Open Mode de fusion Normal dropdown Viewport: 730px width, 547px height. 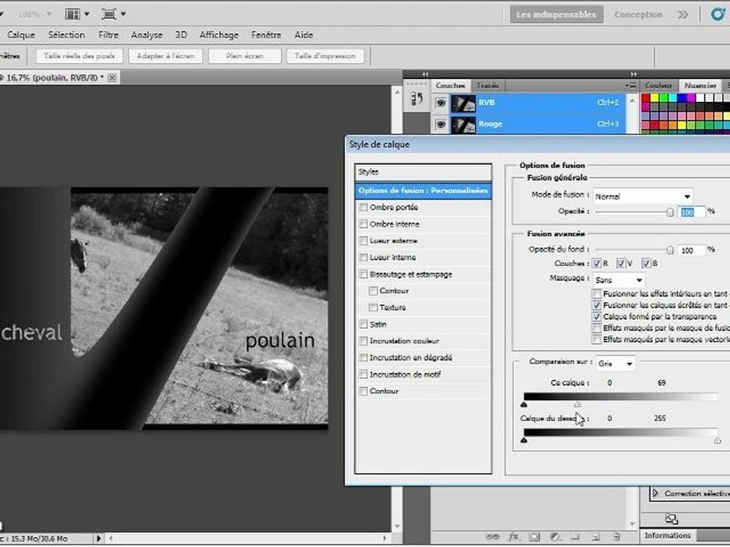(643, 196)
